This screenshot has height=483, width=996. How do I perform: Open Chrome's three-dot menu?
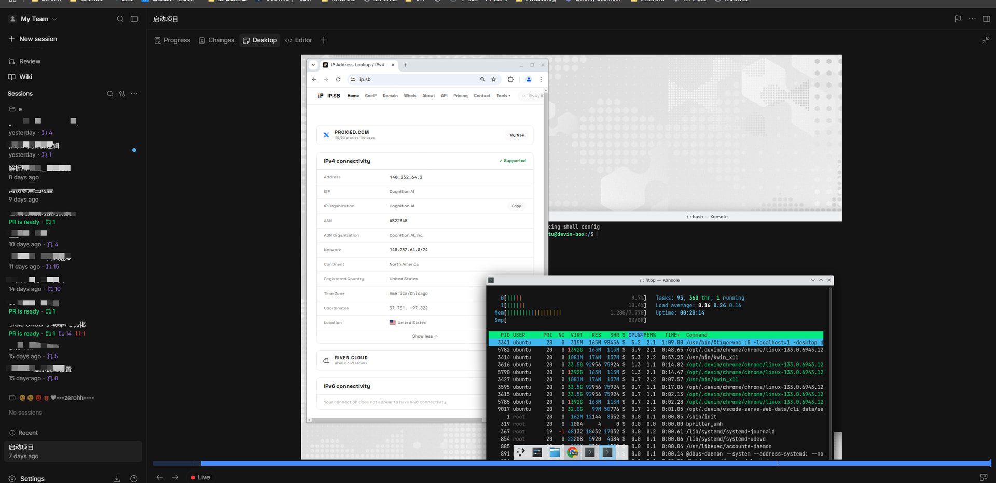pos(541,79)
